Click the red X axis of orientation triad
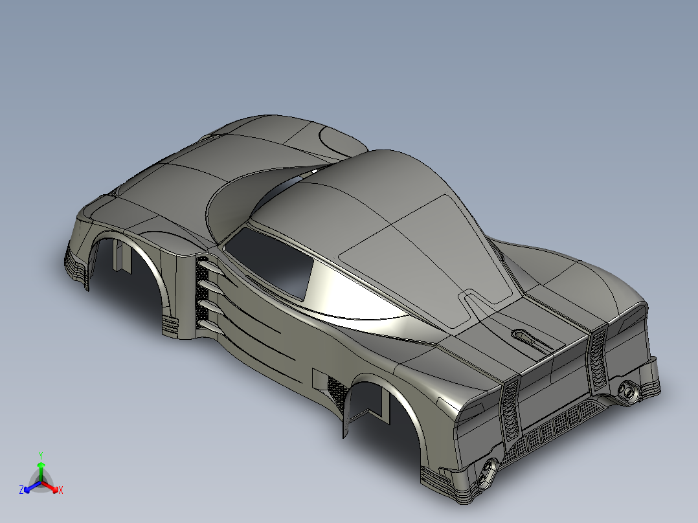Viewport: 698px width, 523px height. pyautogui.click(x=51, y=487)
